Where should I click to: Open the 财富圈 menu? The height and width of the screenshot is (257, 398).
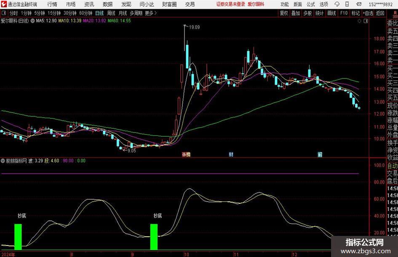(x=169, y=4)
